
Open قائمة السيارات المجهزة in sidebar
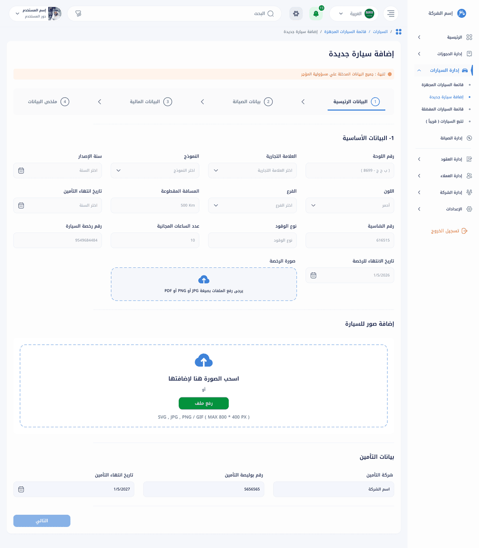(443, 85)
